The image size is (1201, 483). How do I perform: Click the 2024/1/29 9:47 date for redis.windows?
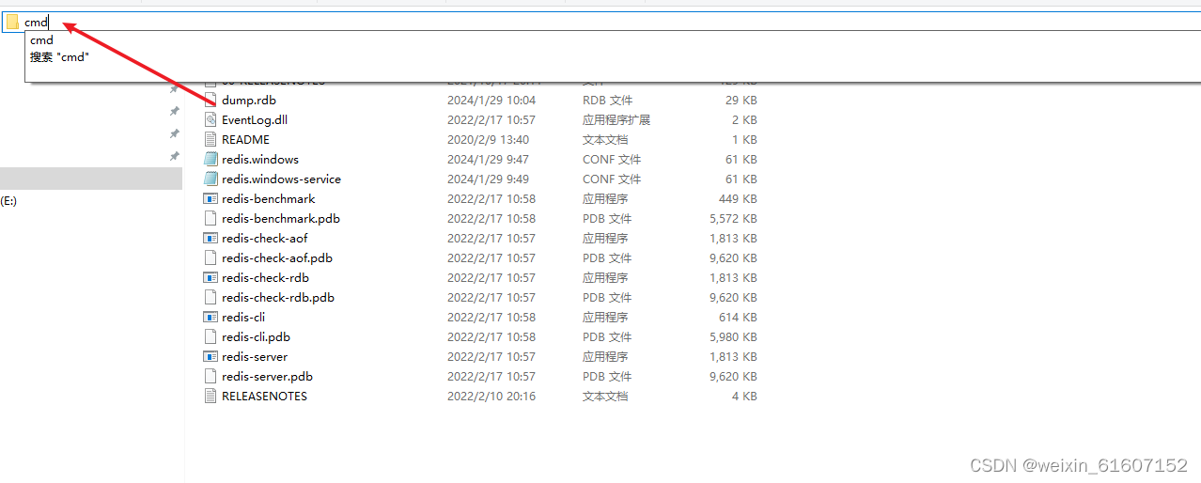[488, 159]
